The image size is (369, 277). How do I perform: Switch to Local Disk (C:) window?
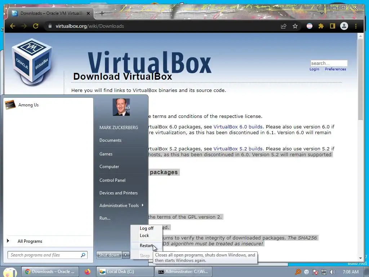(124, 272)
